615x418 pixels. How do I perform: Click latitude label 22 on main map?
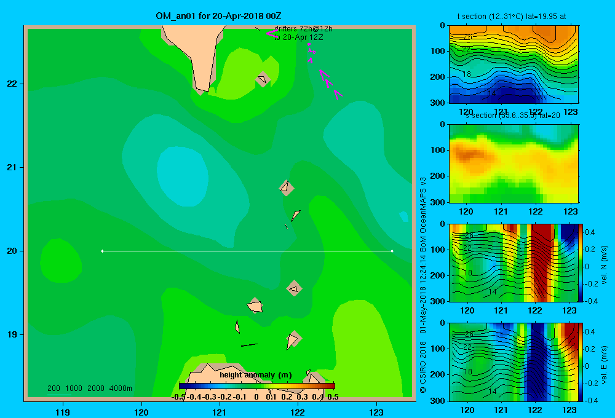pos(12,84)
